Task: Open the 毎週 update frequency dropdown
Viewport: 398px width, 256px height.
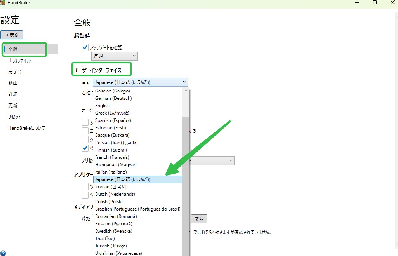Action: (x=115, y=56)
